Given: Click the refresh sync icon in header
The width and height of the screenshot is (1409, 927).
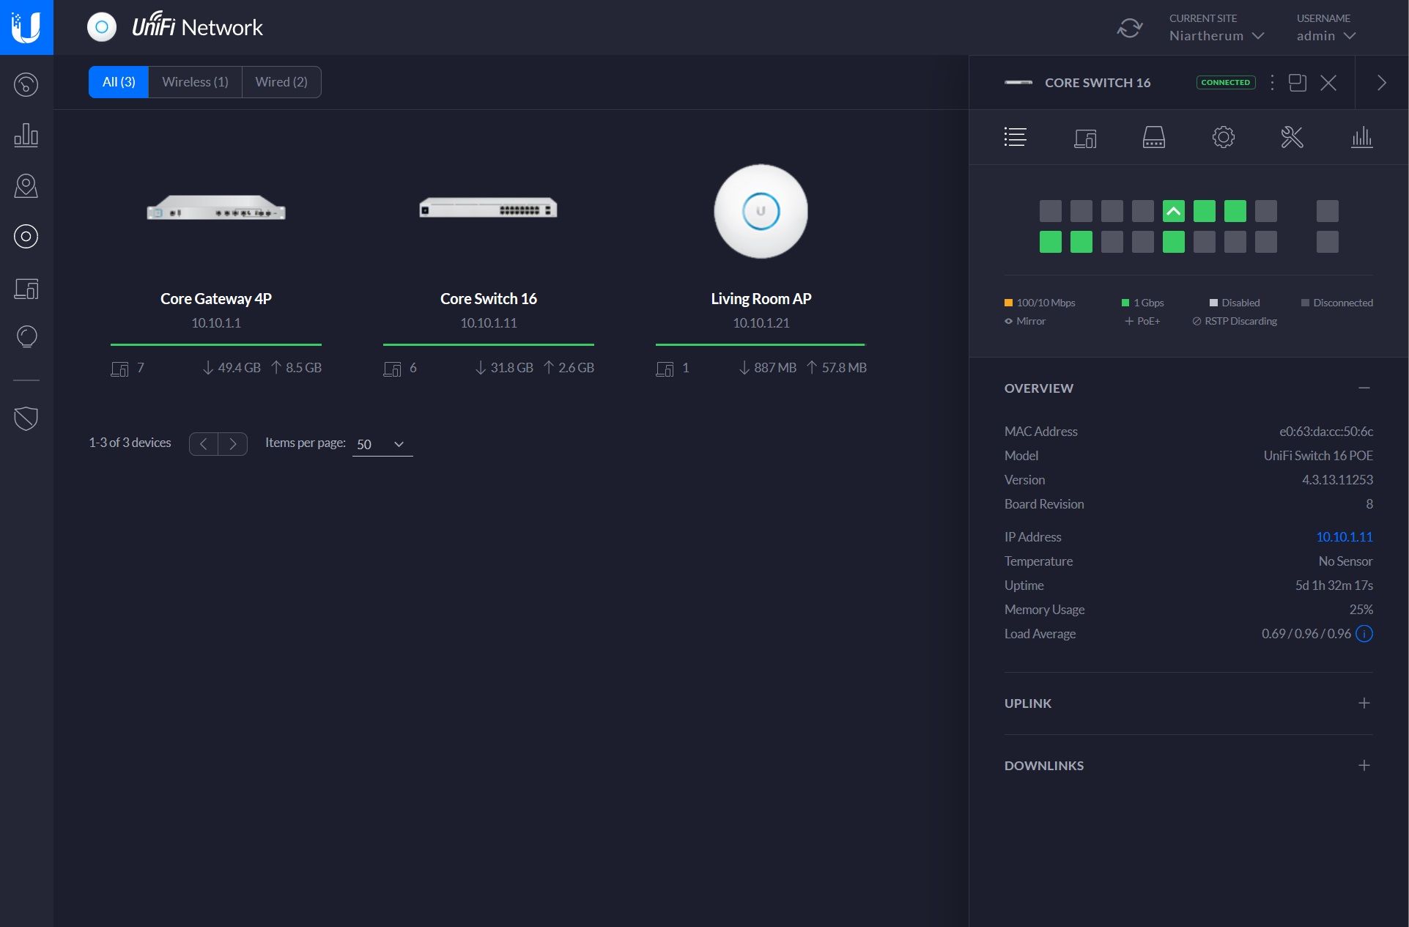Looking at the screenshot, I should coord(1129,28).
